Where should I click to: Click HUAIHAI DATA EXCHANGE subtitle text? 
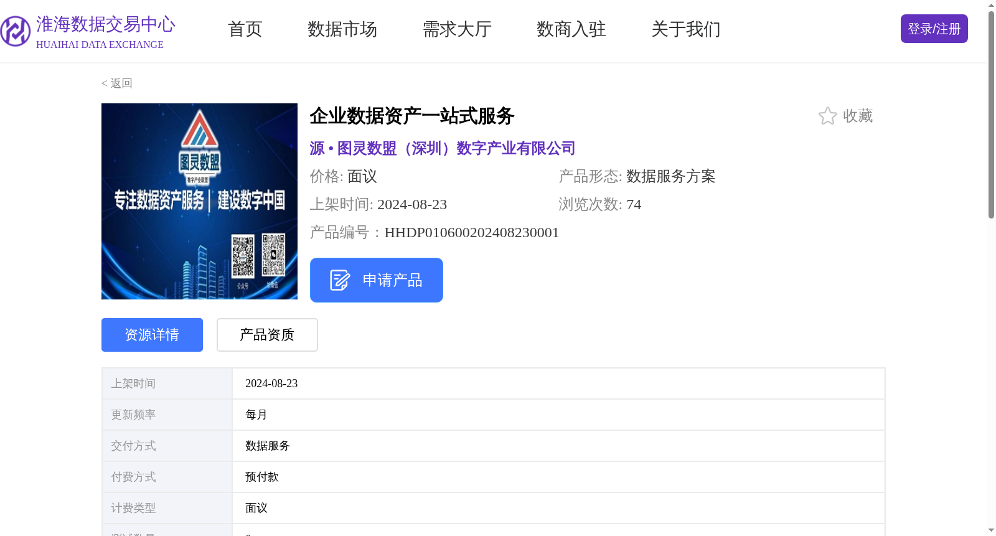click(100, 45)
